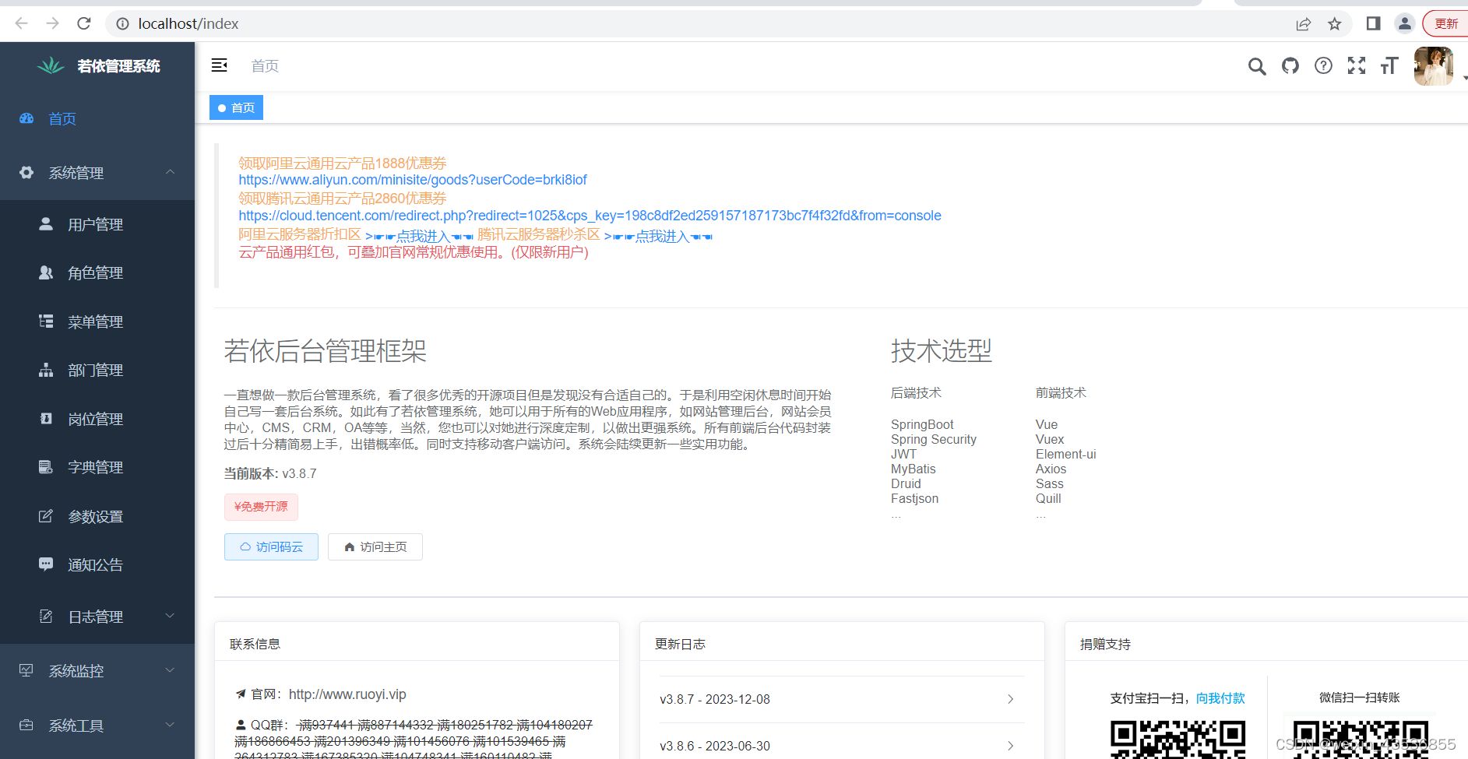The width and height of the screenshot is (1468, 759).
Task: Click the edit icon beside 参数设置
Action: pos(46,515)
